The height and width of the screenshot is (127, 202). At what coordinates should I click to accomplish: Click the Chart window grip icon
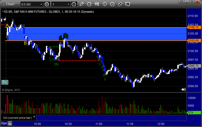pos(3,4)
